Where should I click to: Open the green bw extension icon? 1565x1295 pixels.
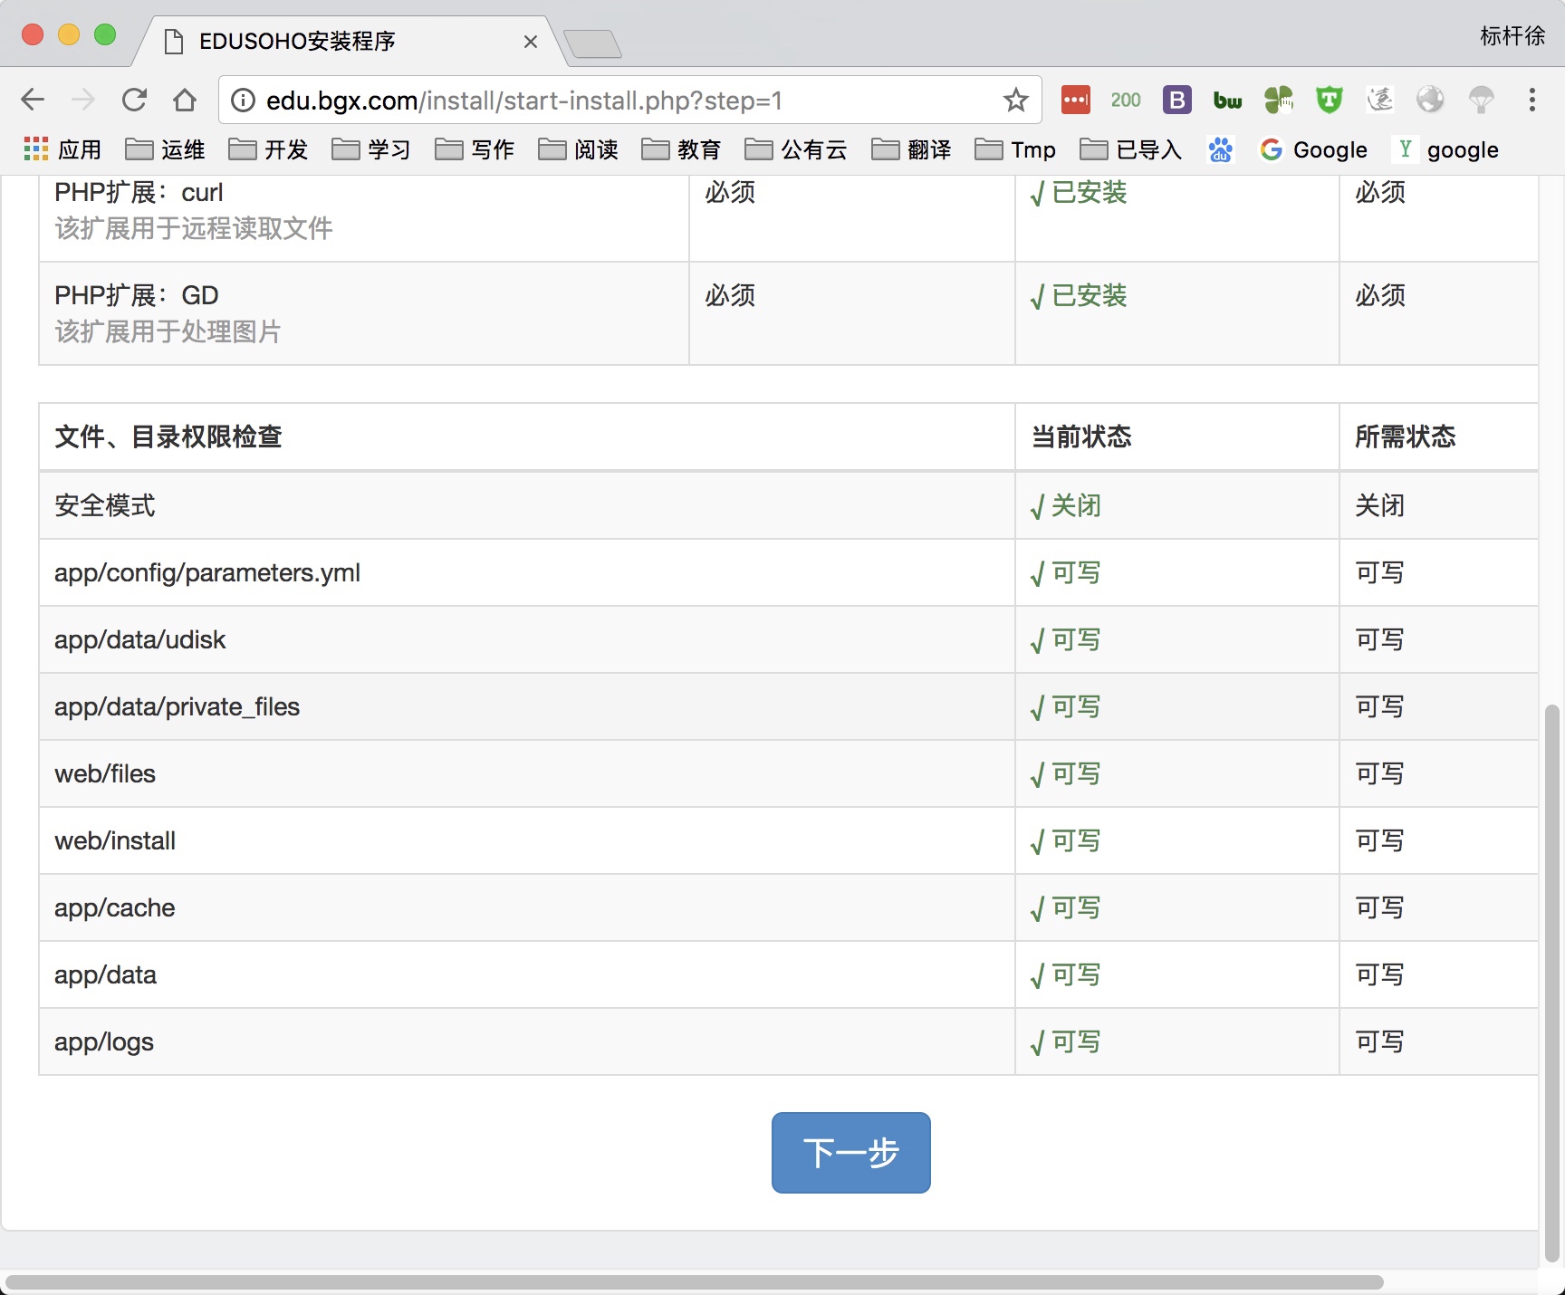pyautogui.click(x=1228, y=101)
